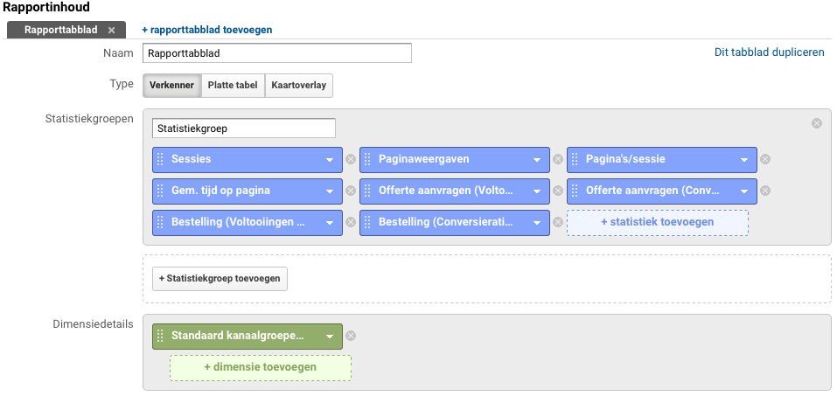Select the Platte tabel report type

[x=233, y=86]
